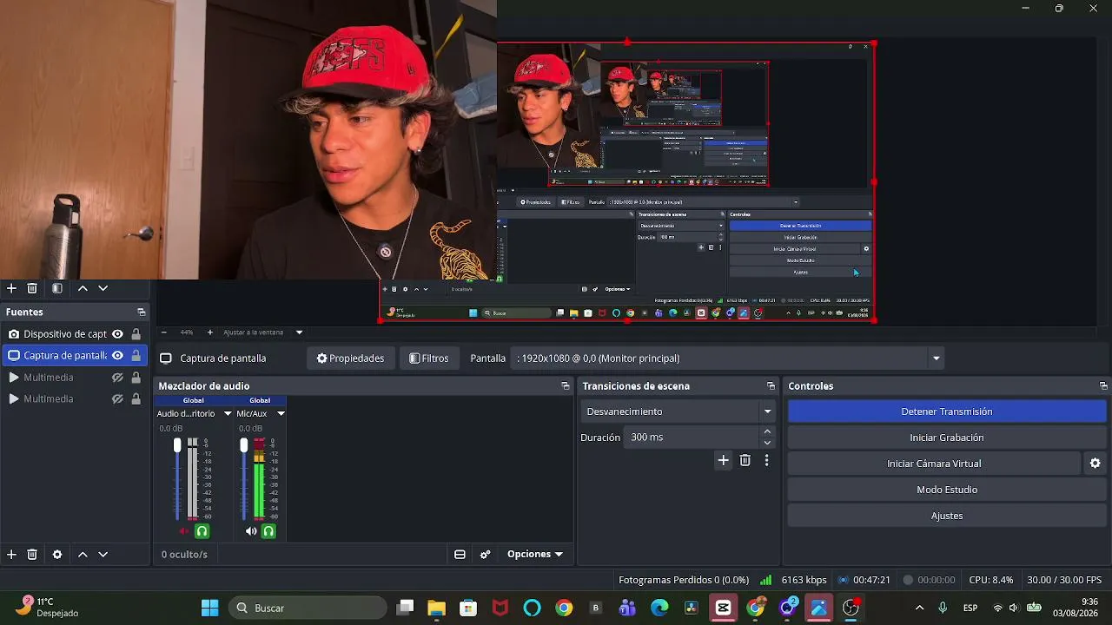This screenshot has width=1112, height=625.
Task: Click the "CPU: 8.4%" status text
Action: coord(991,580)
